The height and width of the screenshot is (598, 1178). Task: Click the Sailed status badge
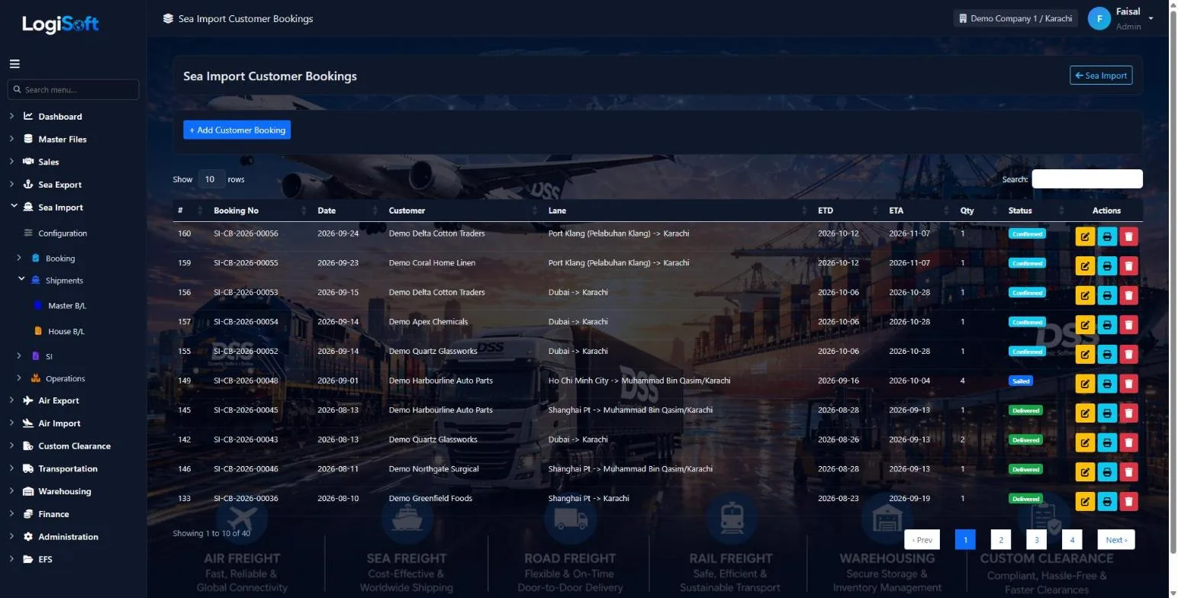[x=1020, y=381]
